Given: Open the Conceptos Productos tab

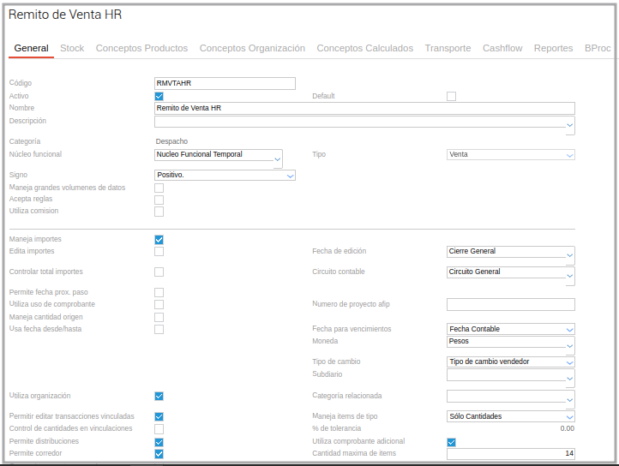Looking at the screenshot, I should (141, 49).
